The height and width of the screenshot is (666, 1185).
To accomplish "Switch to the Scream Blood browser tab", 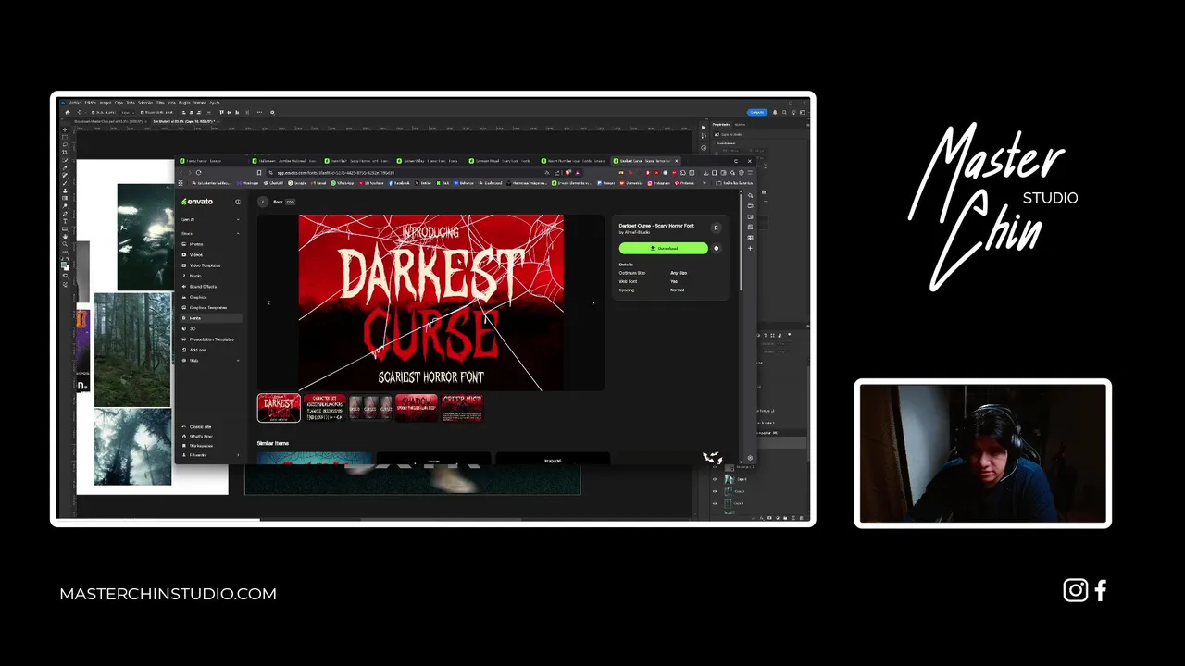I will tap(502, 161).
